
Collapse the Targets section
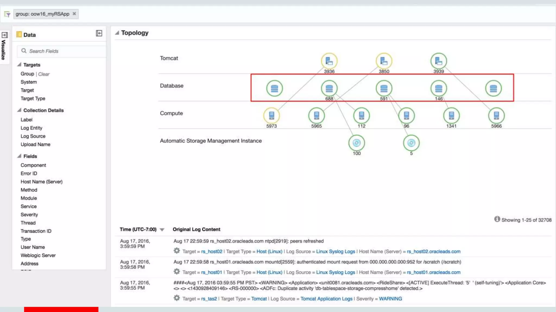19,65
